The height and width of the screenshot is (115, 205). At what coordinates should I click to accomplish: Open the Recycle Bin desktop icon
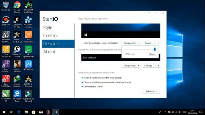(6, 6)
